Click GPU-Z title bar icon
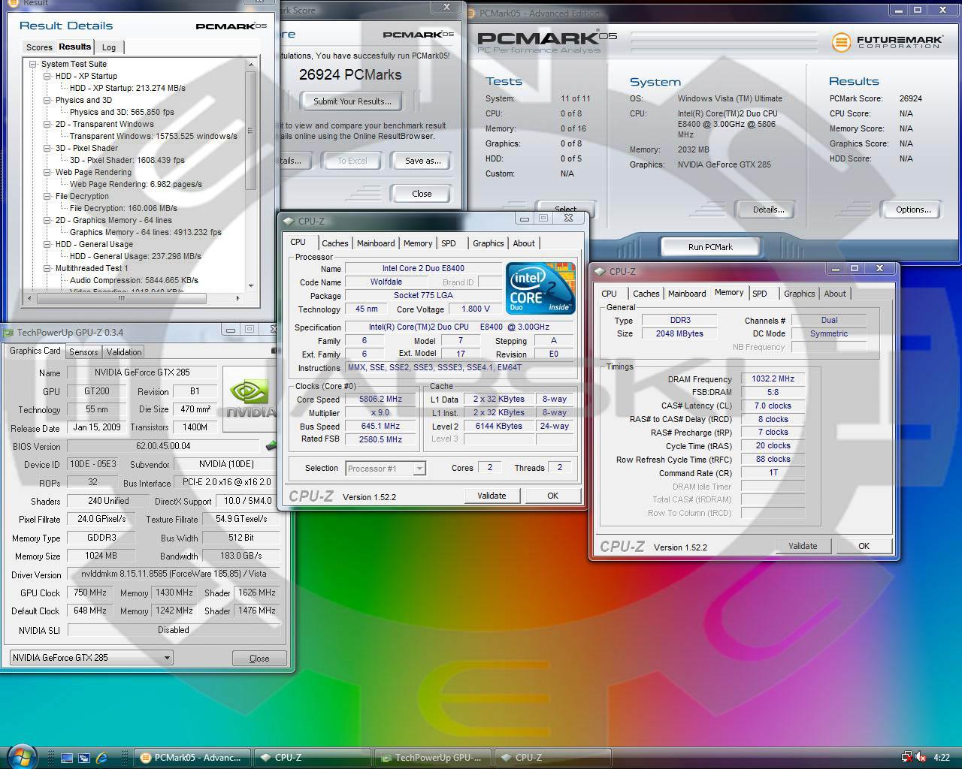 point(8,332)
